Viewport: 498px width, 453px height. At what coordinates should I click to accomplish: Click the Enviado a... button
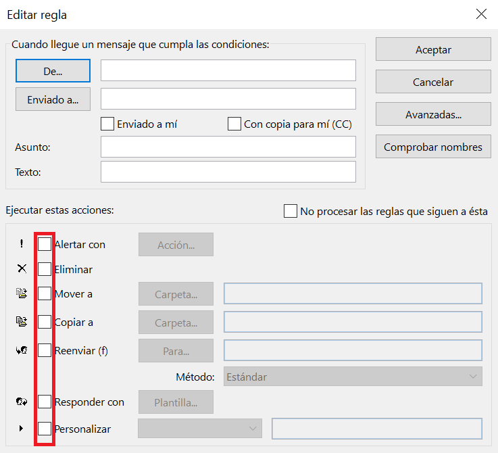click(53, 99)
